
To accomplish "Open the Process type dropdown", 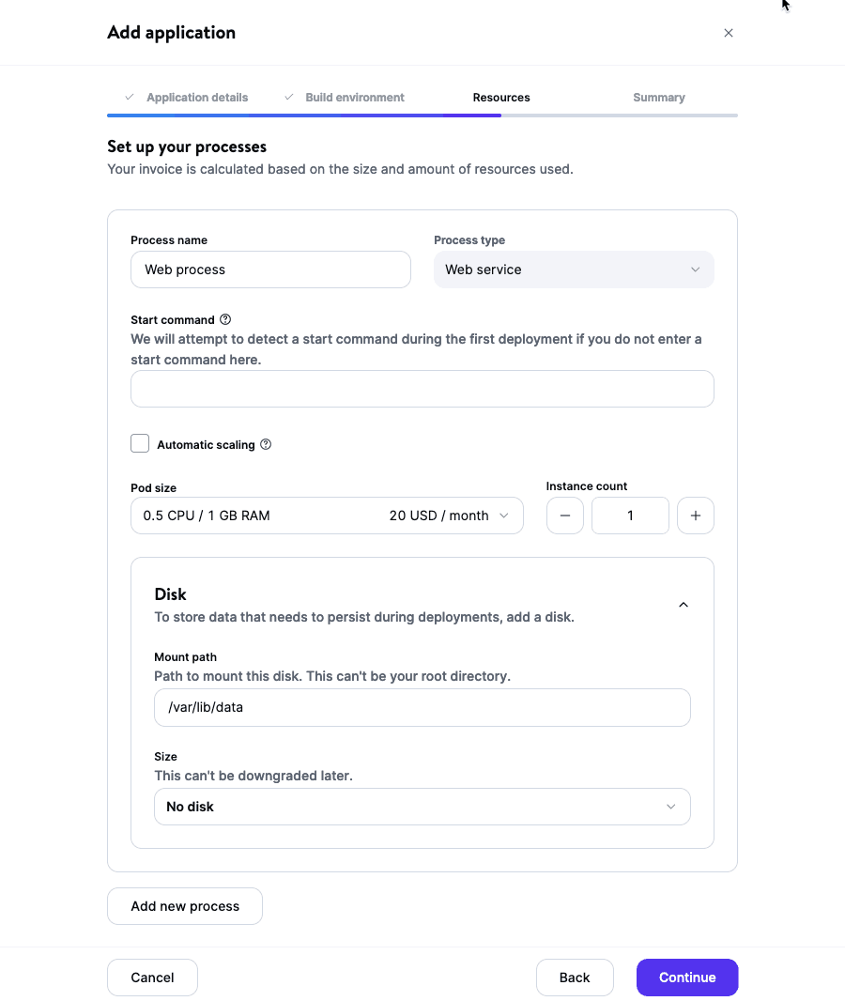I will 574,269.
